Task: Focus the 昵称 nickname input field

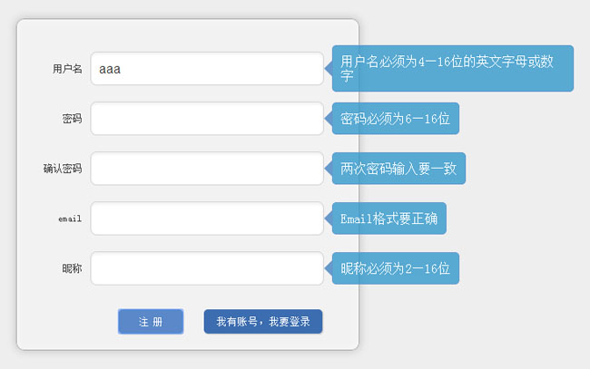Action: 207,268
